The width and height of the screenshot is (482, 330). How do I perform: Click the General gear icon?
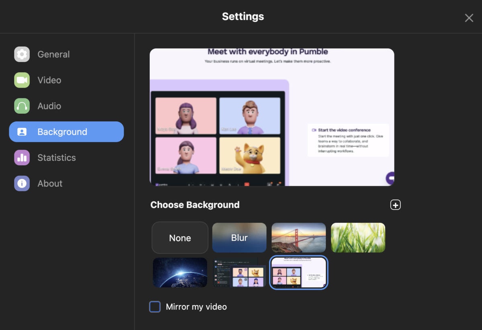point(22,54)
